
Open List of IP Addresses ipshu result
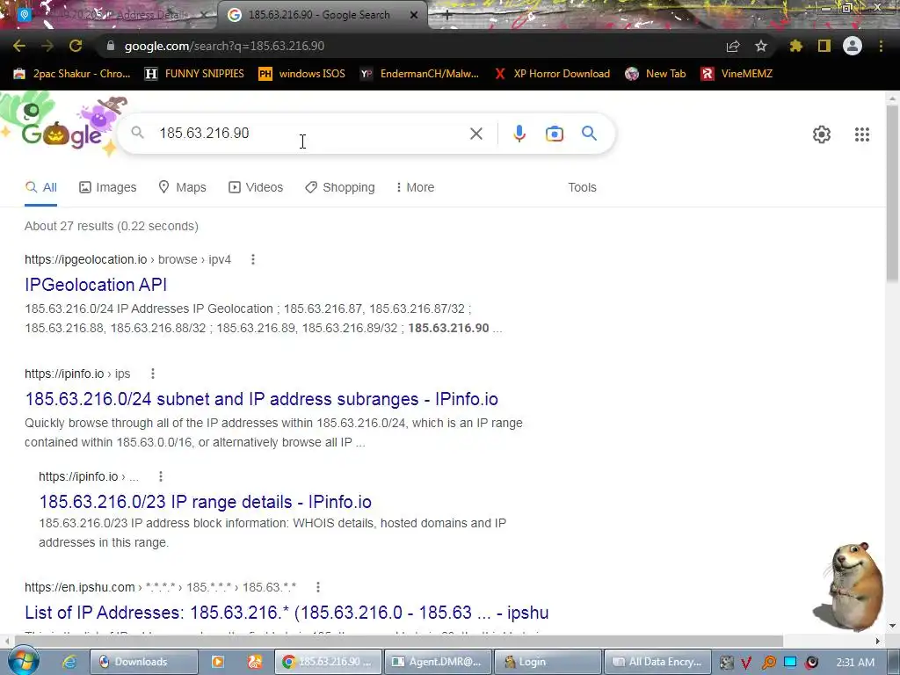(x=287, y=613)
